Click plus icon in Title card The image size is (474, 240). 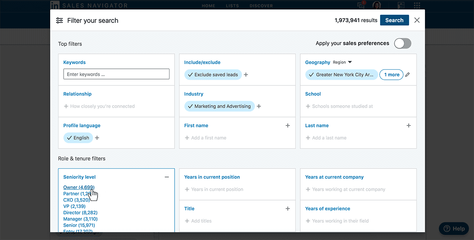[x=288, y=208]
